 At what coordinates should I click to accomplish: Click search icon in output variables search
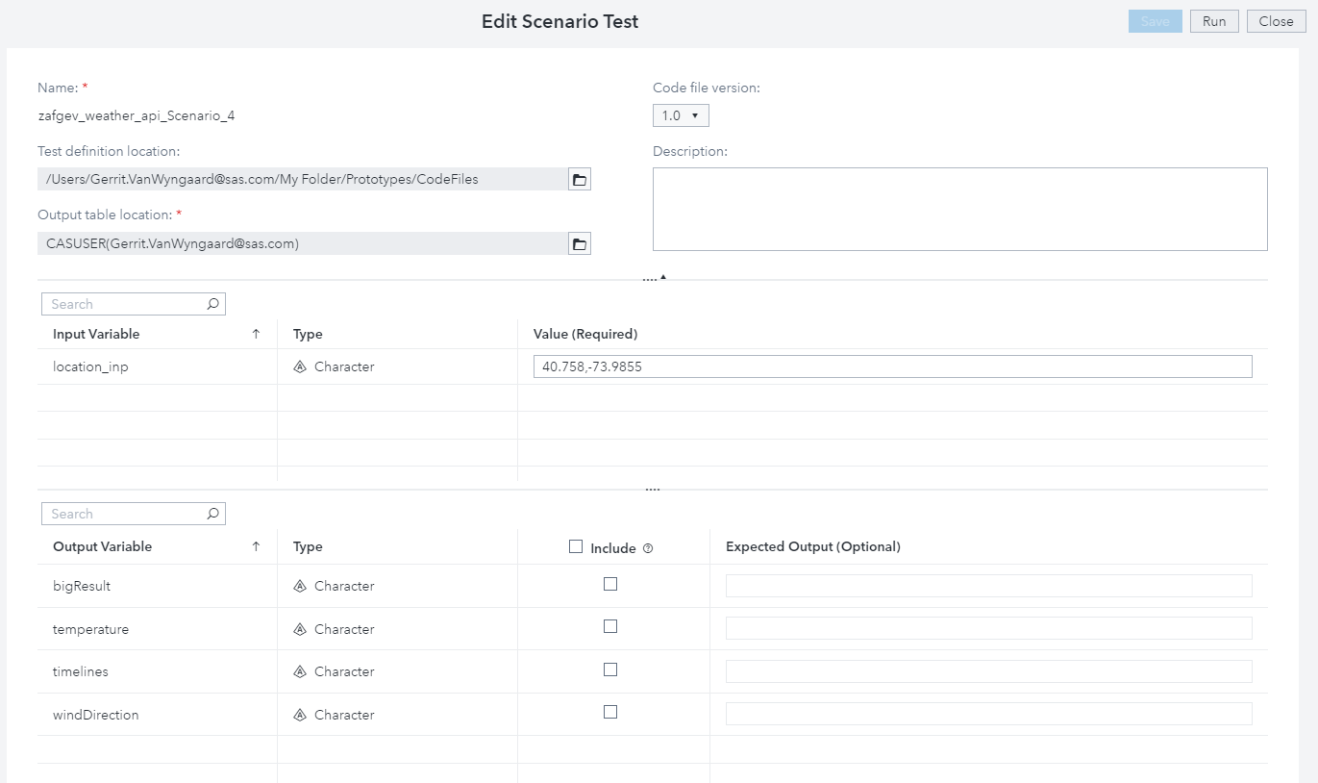(212, 514)
